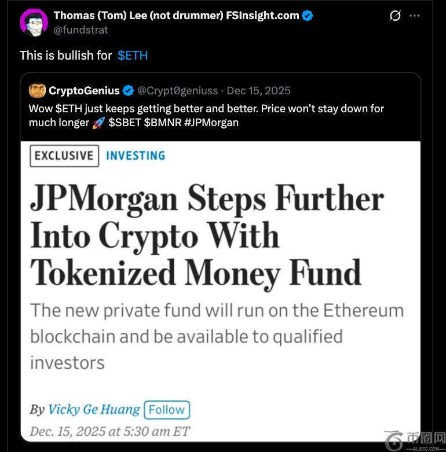Click the rocket emoji in quoted tweet
Screen dimensions: 446x452
pyautogui.click(x=98, y=122)
